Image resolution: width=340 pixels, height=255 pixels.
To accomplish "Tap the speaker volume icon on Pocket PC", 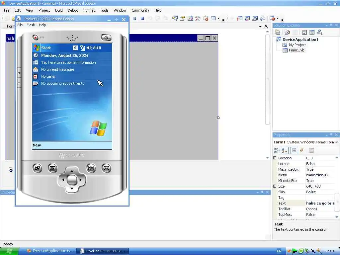I will tap(89, 48).
